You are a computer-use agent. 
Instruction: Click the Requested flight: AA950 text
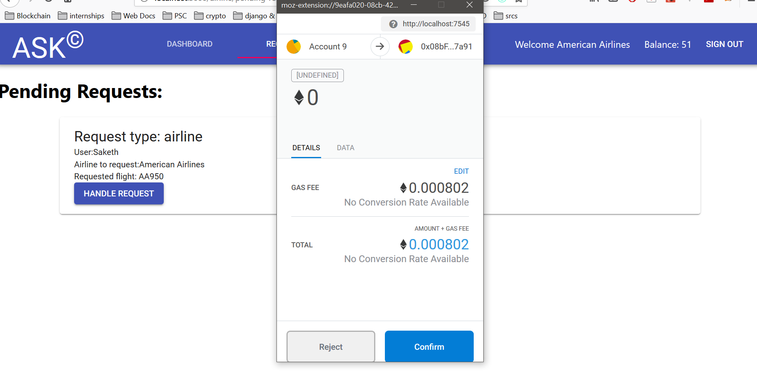tap(119, 176)
